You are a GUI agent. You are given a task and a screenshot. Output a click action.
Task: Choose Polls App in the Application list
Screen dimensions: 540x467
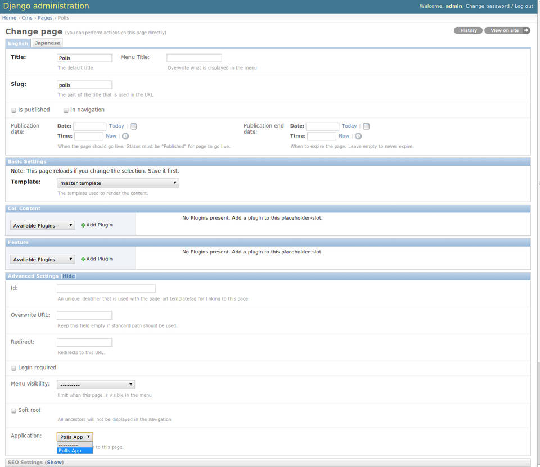(x=71, y=451)
